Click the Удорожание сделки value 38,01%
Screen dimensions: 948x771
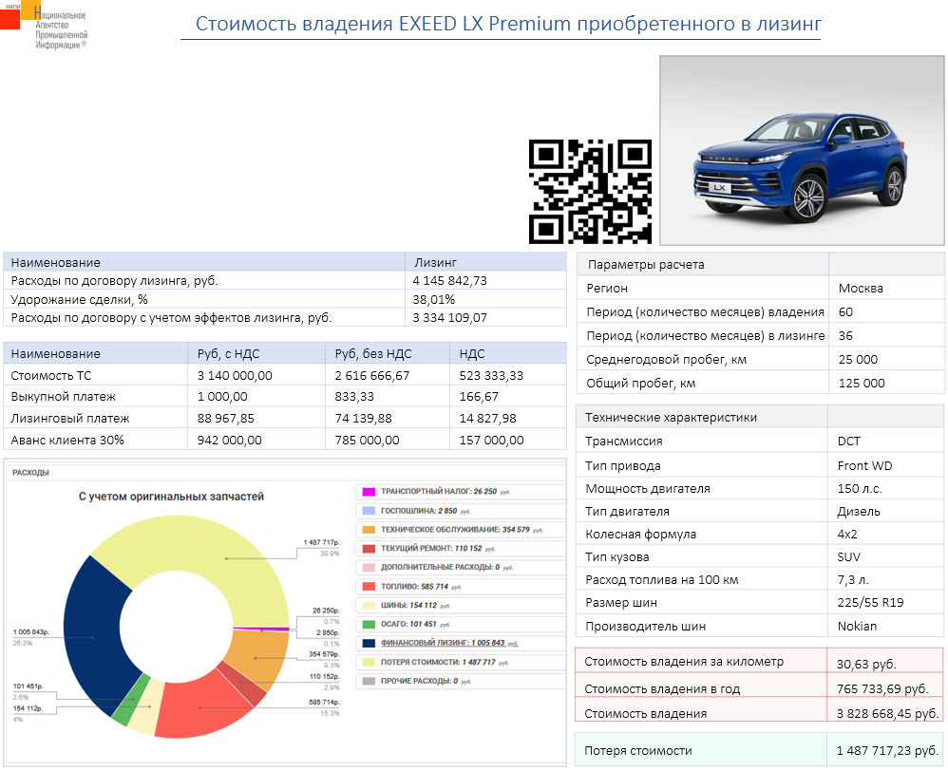point(433,299)
